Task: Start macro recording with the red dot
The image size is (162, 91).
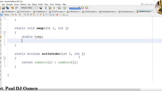Action: pos(57,15)
